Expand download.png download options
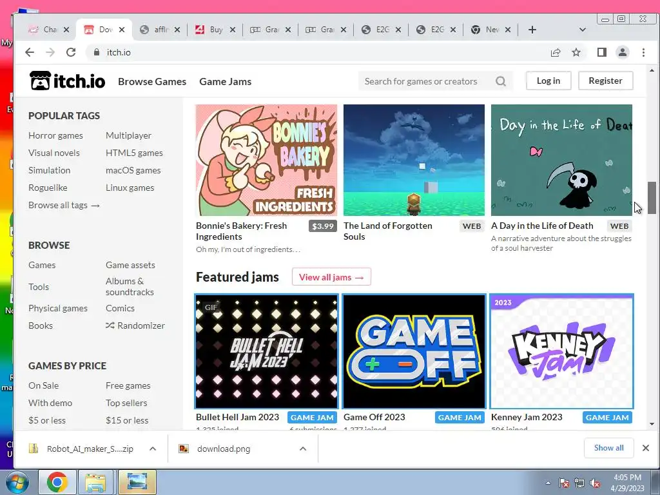Screen dimensions: 660x495 303,449
